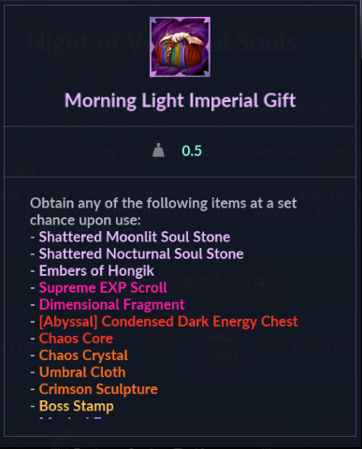Image resolution: width=362 pixels, height=449 pixels.
Task: Open [Abyssal] Condensed Dark Energy Chest
Action: click(168, 322)
